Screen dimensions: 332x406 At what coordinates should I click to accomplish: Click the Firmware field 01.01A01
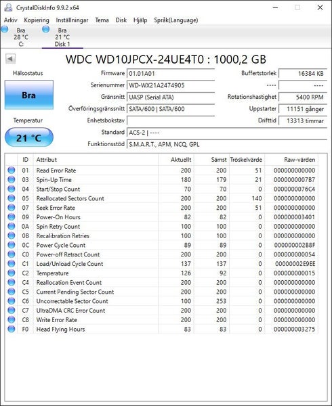[x=171, y=74]
